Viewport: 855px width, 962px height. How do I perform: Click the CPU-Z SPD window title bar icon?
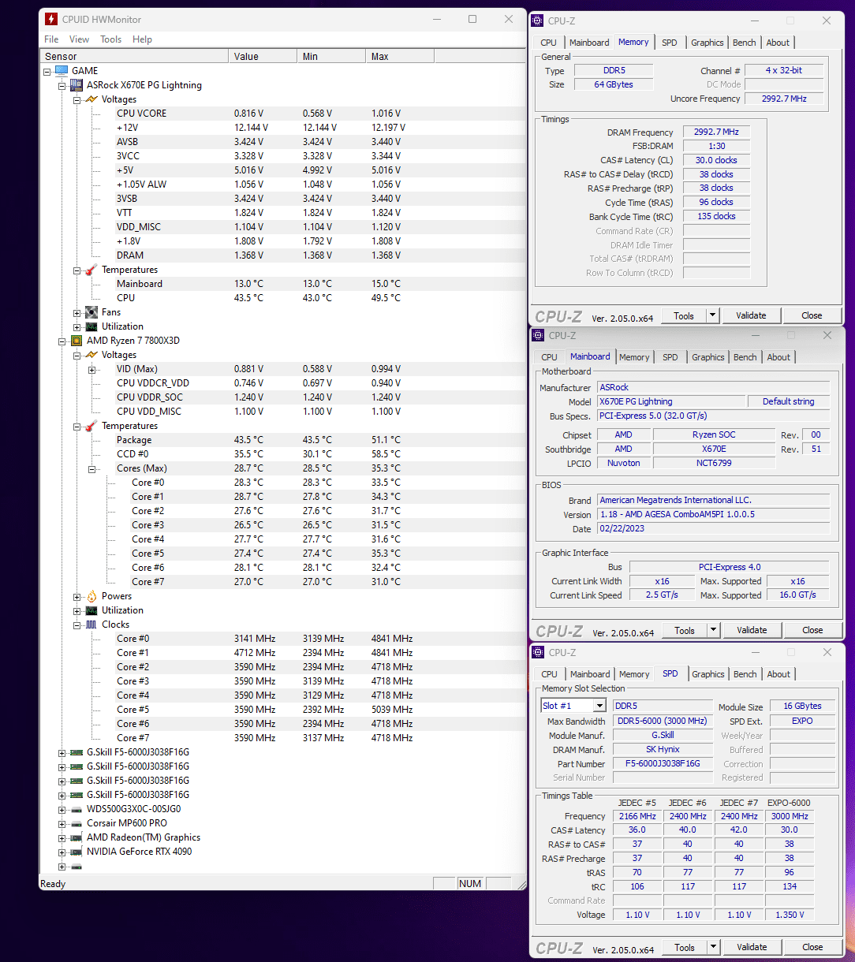click(x=538, y=652)
